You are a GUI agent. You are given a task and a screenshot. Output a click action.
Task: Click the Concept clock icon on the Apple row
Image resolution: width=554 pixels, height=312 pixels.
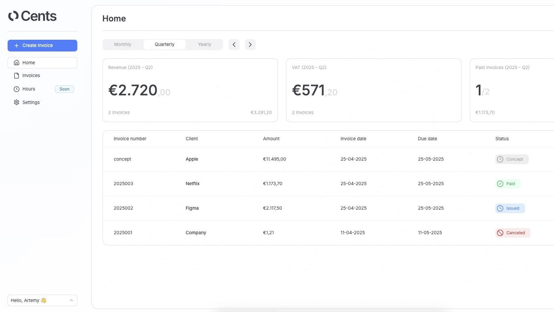(x=500, y=159)
